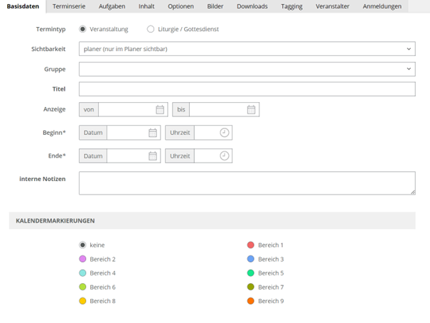Open calendar picker for Anzeige von date
430x323 pixels.
pyautogui.click(x=160, y=109)
